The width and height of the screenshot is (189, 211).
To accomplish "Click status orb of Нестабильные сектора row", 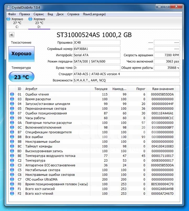I will tap(12, 170).
